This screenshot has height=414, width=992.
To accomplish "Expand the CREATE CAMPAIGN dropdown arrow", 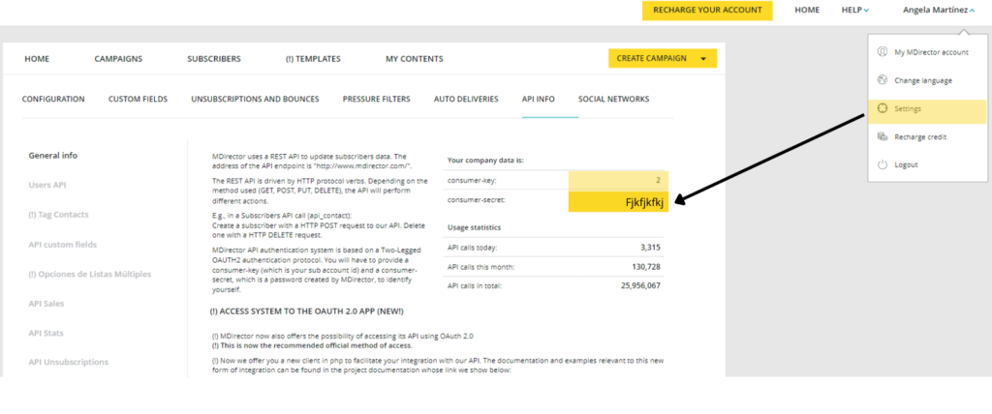I will (703, 59).
